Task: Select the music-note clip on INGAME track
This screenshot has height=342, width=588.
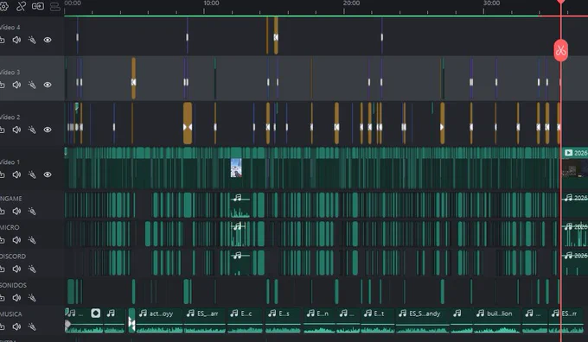Action: click(240, 206)
